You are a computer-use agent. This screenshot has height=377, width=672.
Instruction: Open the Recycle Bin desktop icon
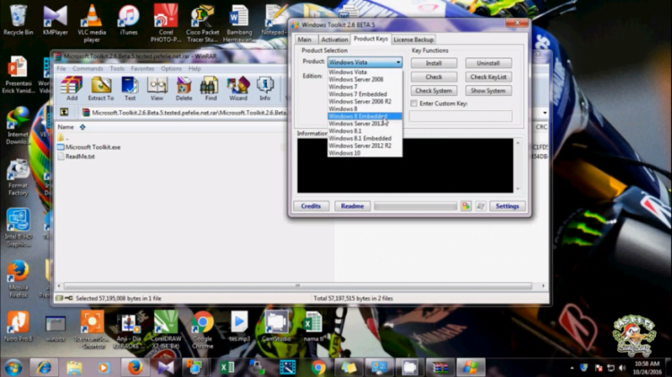click(x=18, y=20)
